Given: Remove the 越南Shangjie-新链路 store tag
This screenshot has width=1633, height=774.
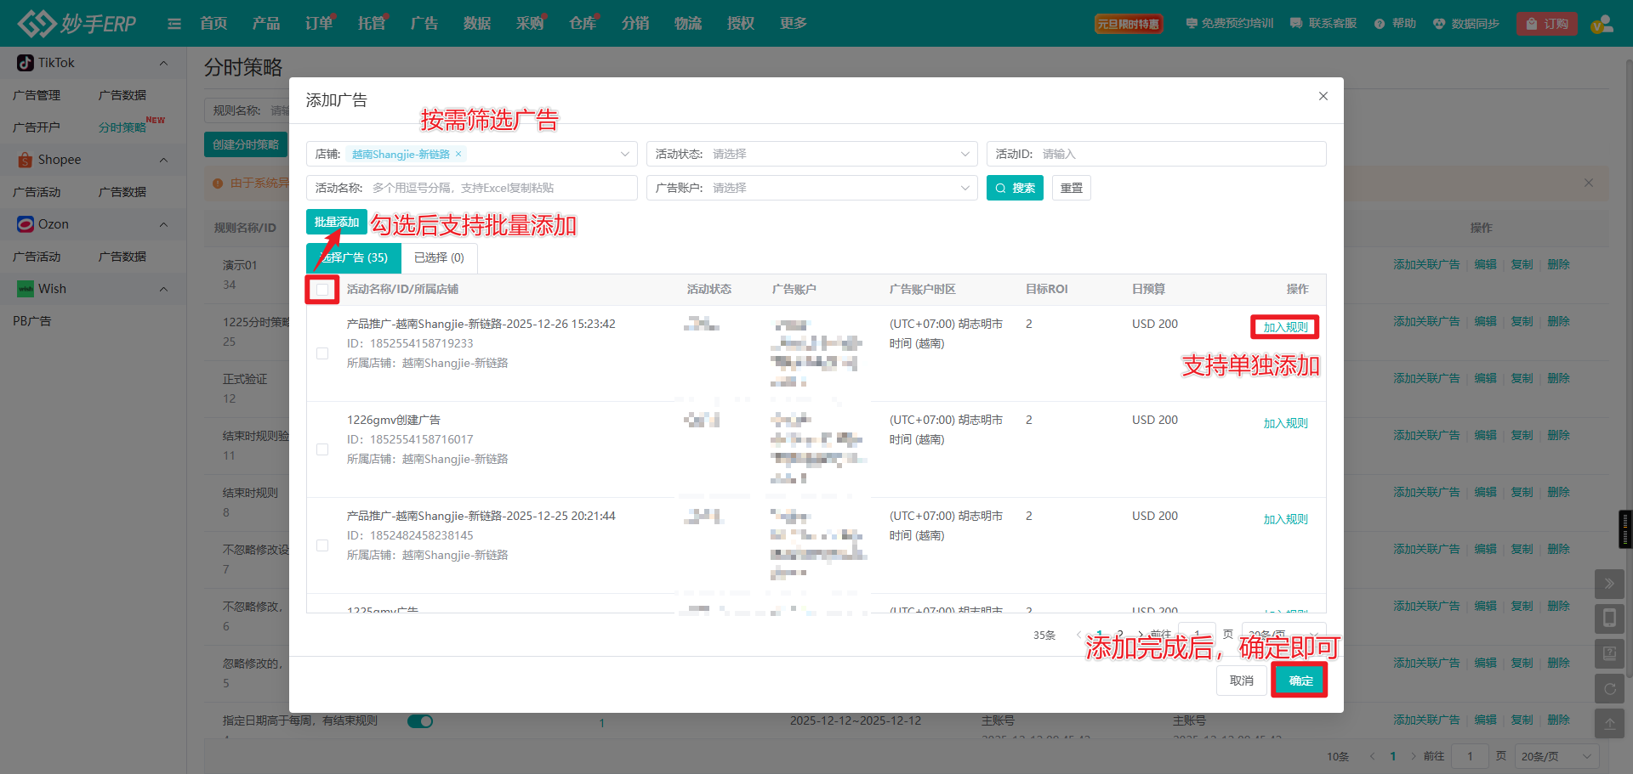Looking at the screenshot, I should click(458, 154).
